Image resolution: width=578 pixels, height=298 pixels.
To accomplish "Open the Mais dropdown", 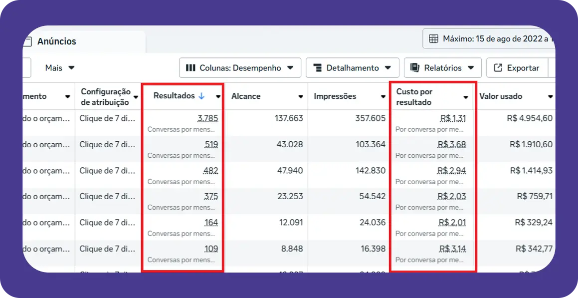I will (x=59, y=67).
